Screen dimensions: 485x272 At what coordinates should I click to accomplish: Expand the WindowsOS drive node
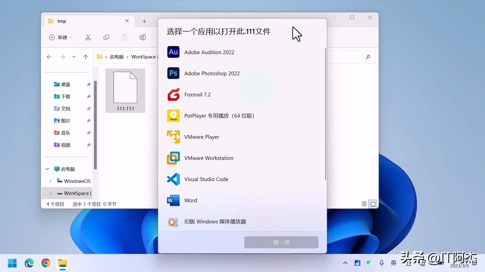click(x=51, y=181)
